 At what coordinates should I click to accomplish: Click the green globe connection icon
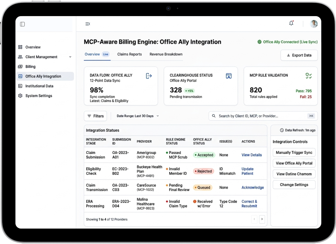(x=259, y=42)
